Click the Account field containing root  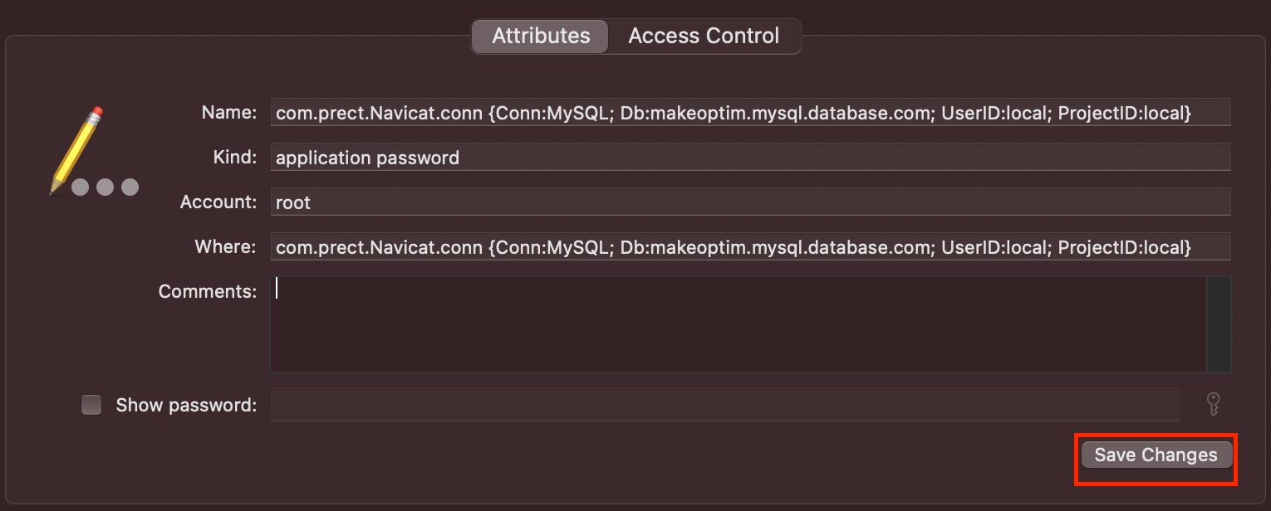750,202
